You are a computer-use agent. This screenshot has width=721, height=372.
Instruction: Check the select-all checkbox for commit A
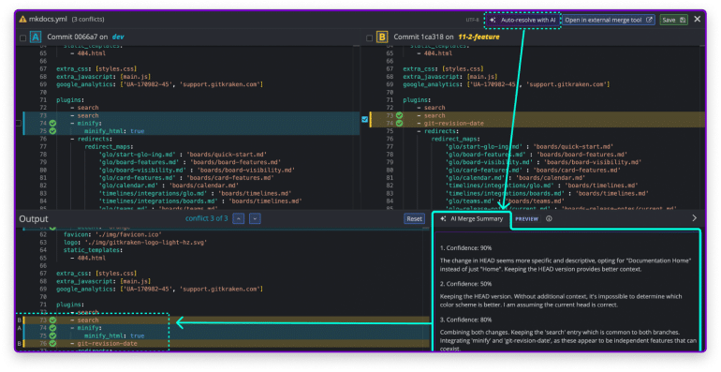click(22, 37)
